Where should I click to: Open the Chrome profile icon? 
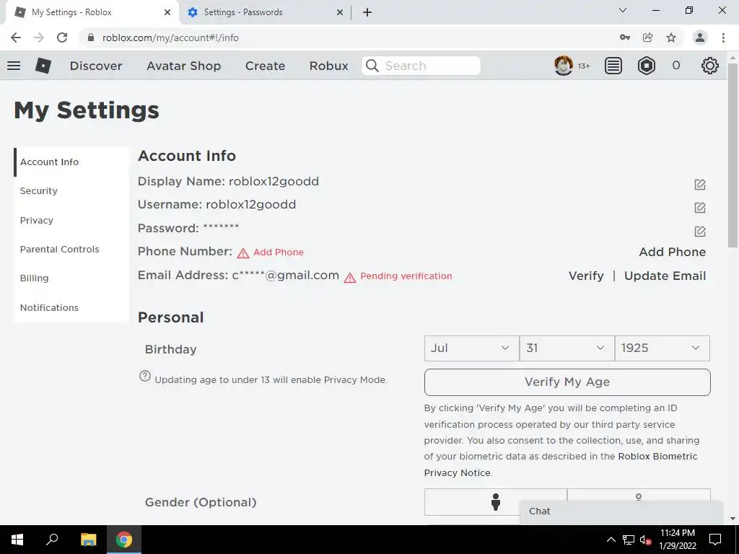[x=700, y=38]
